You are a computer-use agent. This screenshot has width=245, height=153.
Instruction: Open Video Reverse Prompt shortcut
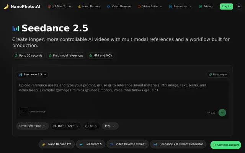(127, 144)
